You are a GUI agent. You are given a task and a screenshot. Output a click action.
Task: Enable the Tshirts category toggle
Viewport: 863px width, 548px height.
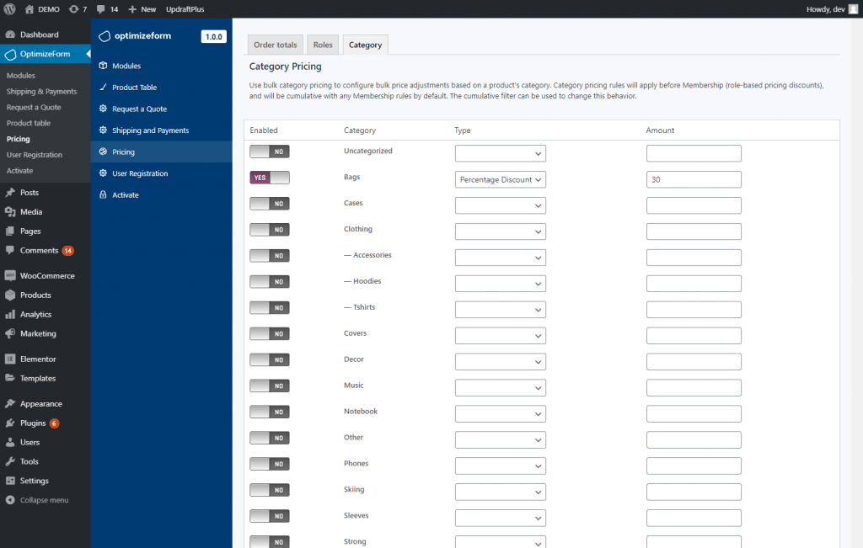270,308
